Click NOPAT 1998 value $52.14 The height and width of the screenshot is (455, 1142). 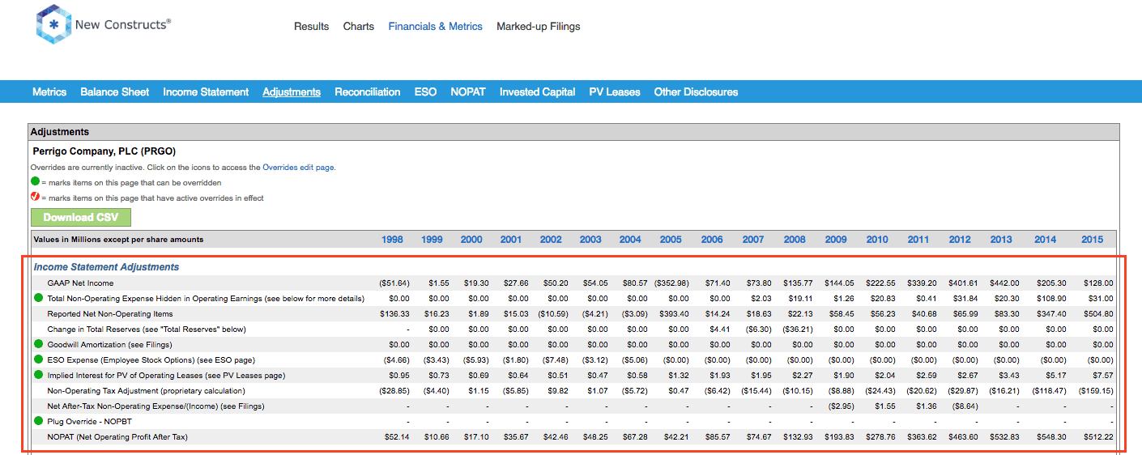(397, 437)
